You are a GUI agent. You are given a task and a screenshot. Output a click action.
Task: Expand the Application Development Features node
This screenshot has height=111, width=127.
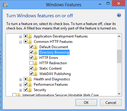(x=20, y=37)
